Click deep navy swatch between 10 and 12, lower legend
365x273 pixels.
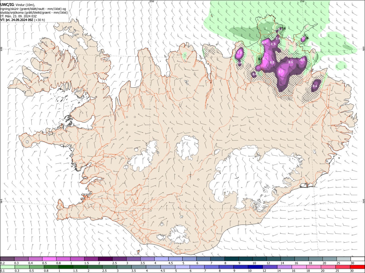click(255, 267)
